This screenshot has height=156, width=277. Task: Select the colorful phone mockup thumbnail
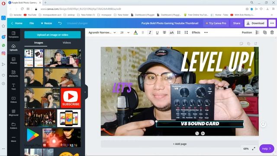(x=69, y=118)
